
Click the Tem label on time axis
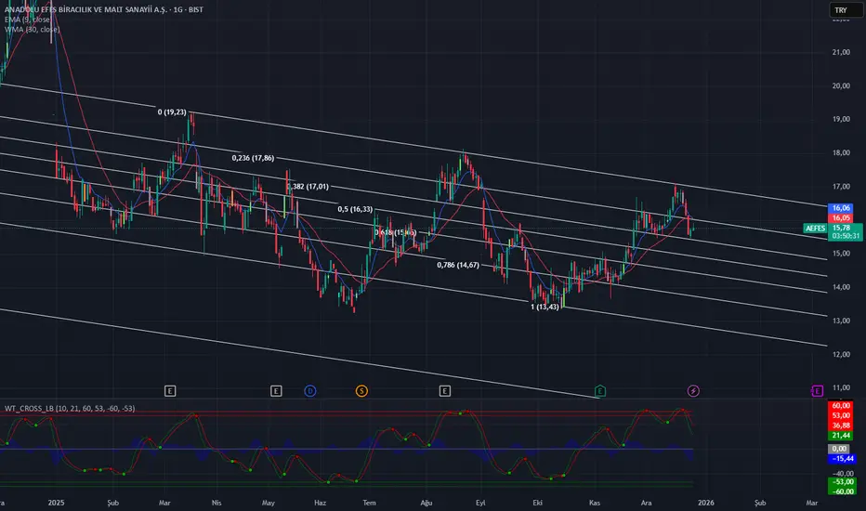pos(369,503)
